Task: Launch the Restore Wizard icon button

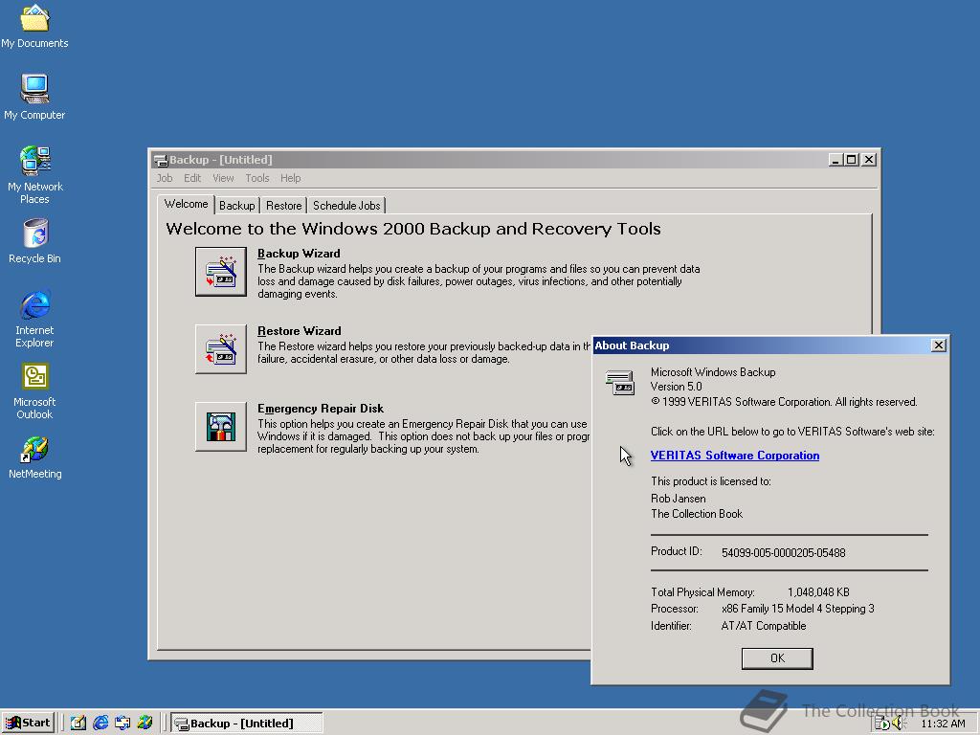Action: click(x=221, y=348)
